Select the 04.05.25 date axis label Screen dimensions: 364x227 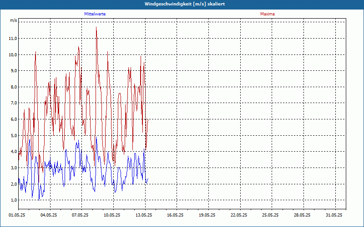49,215
